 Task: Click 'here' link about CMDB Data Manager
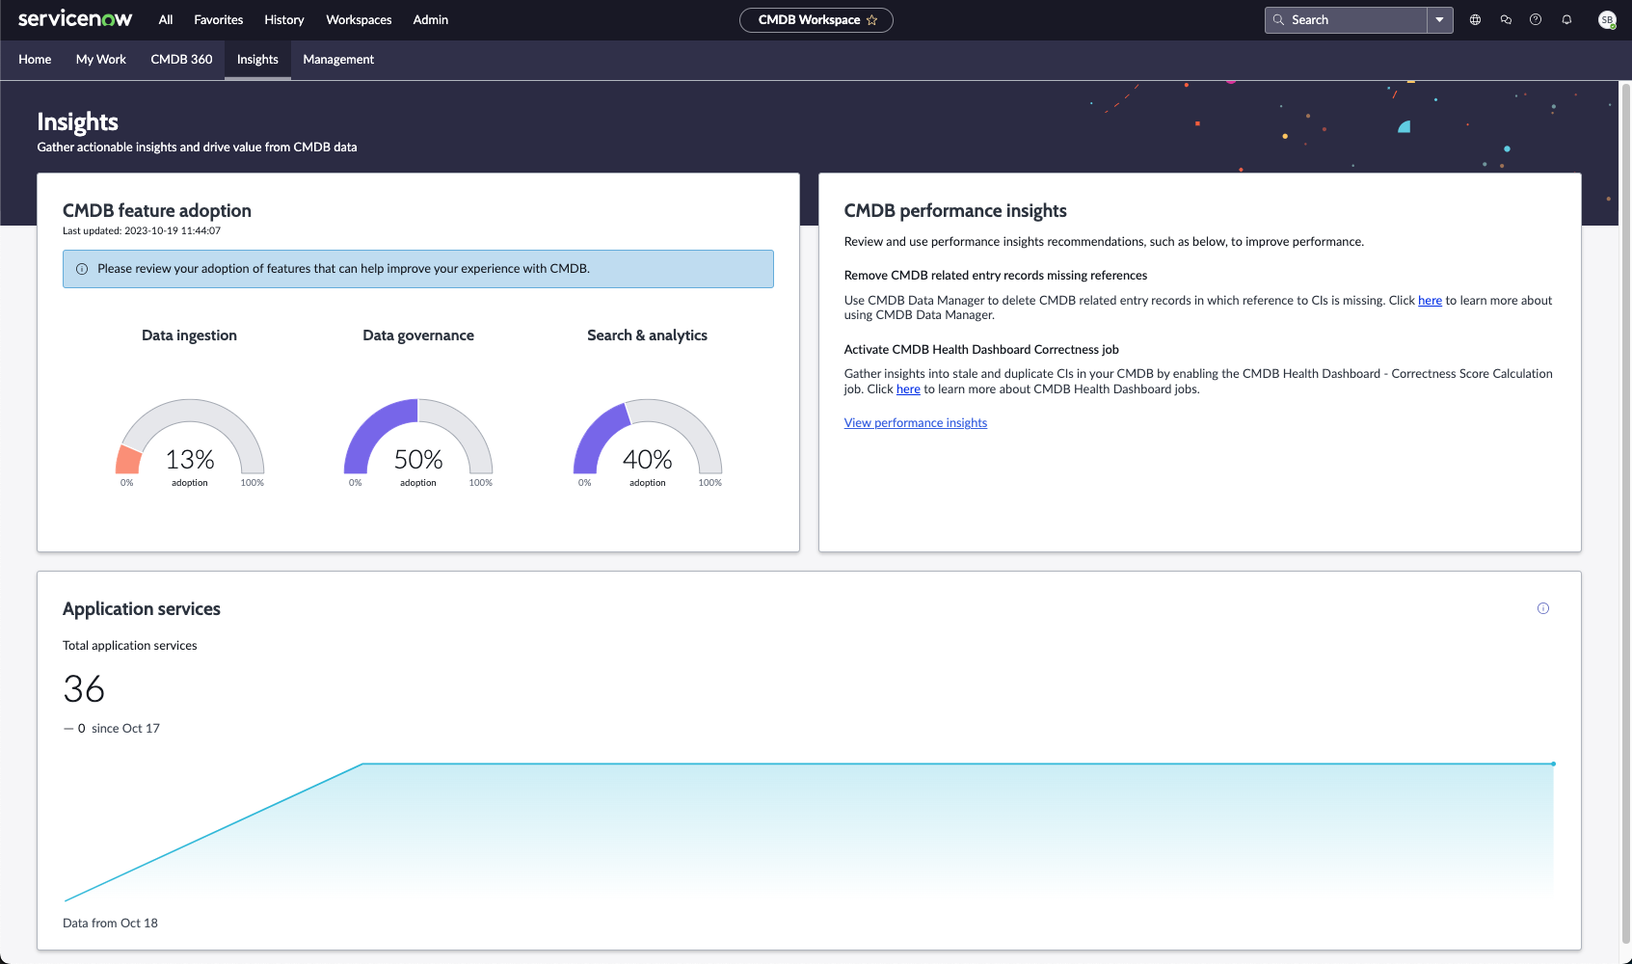point(1430,301)
